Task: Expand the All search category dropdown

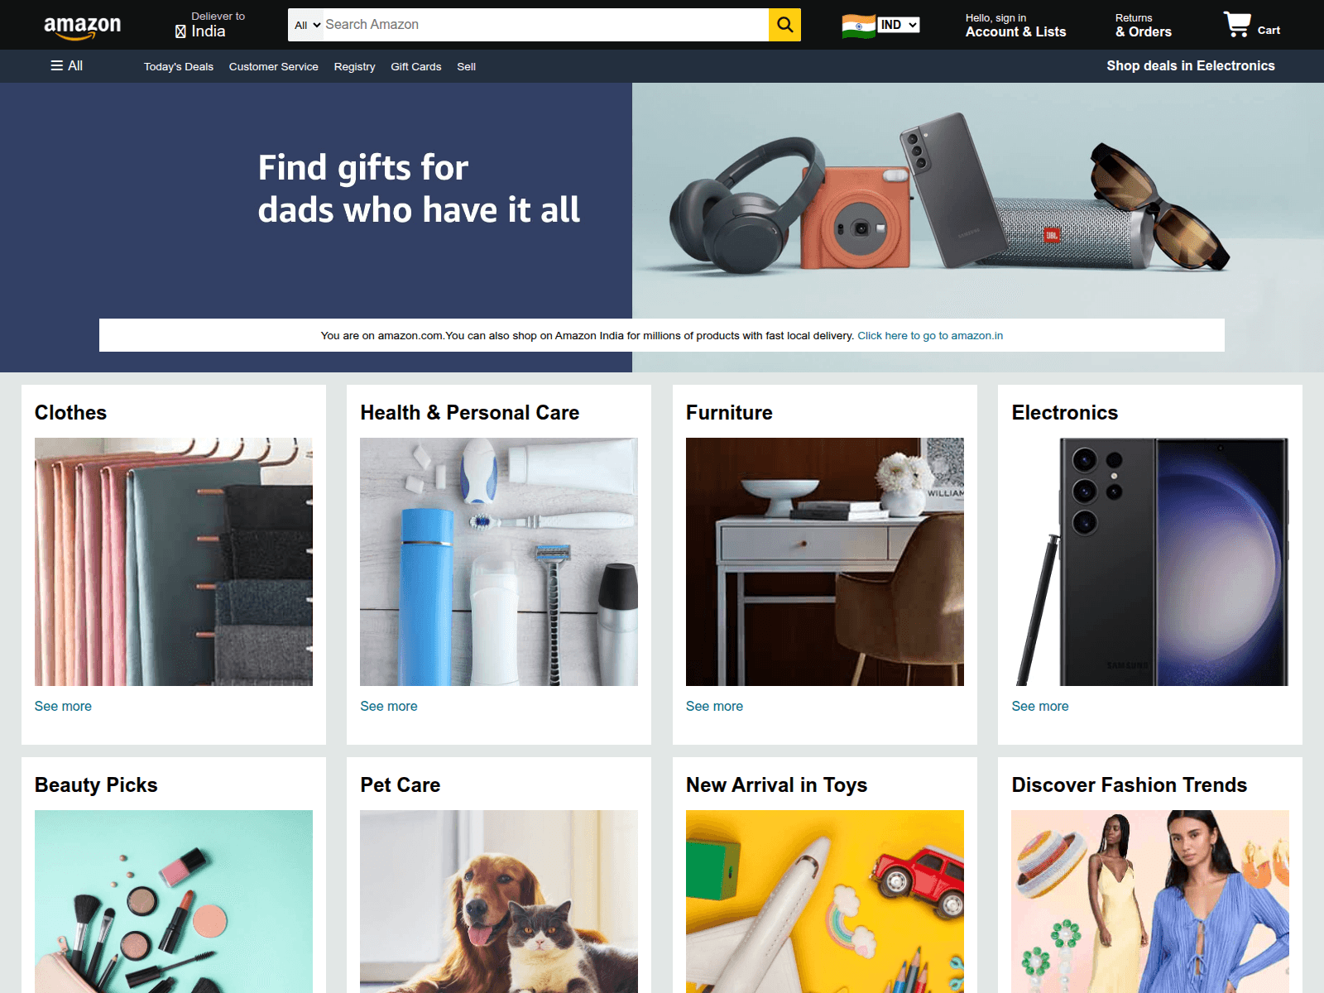Action: (x=307, y=25)
